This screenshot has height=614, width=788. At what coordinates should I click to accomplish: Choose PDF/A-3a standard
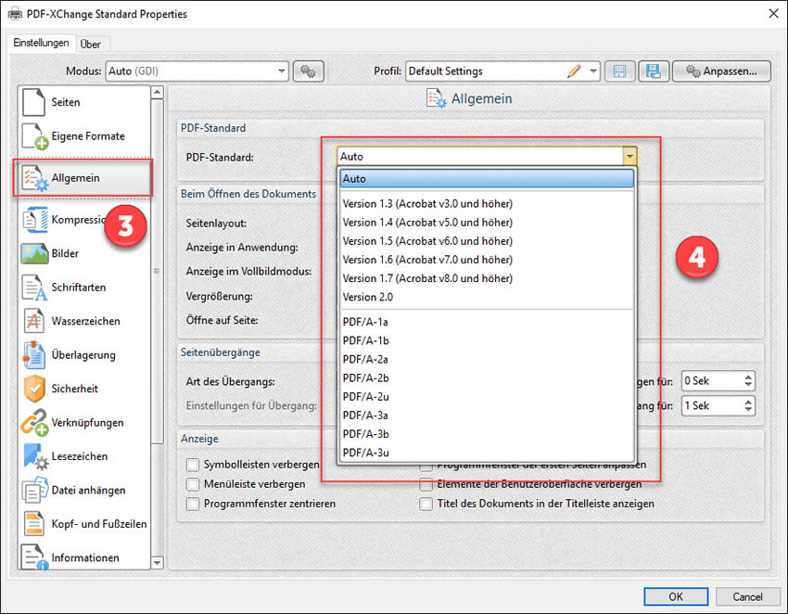(487, 415)
